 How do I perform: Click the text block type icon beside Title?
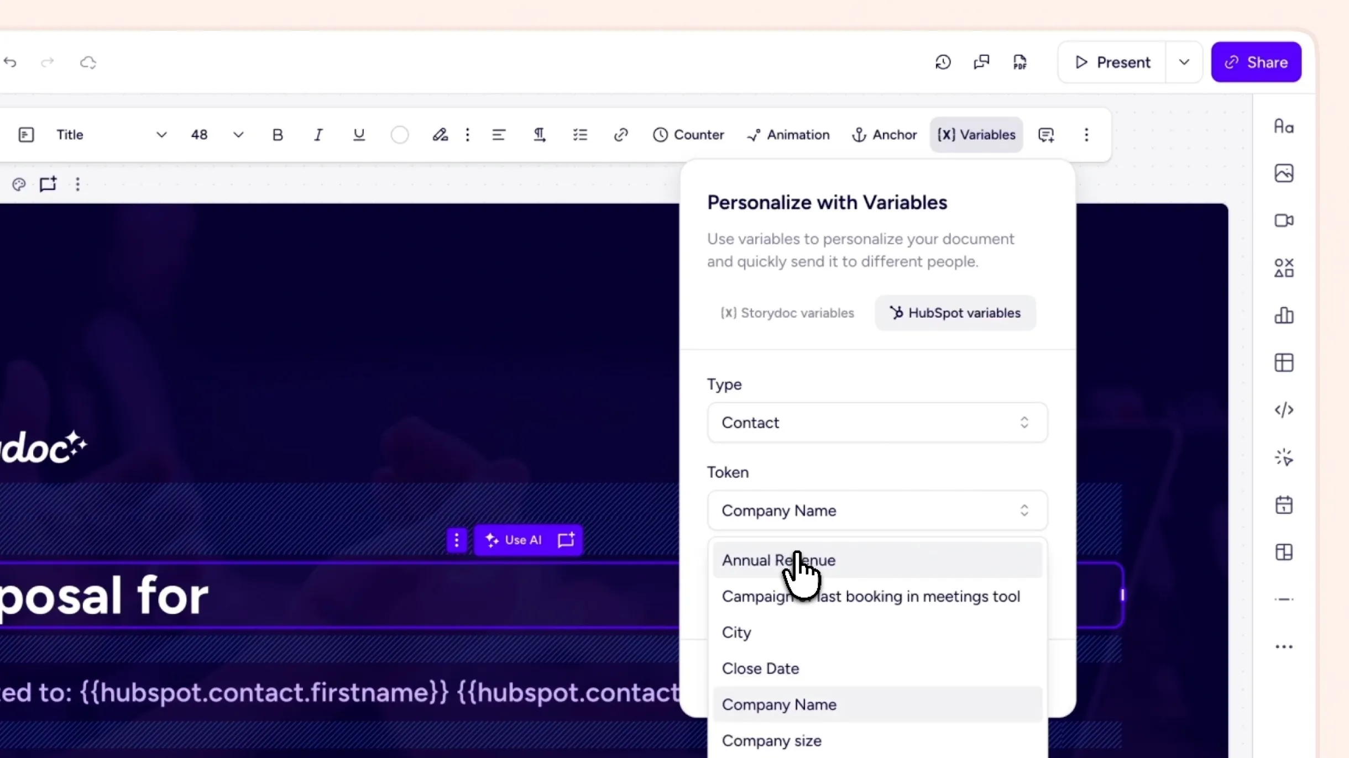[x=26, y=135]
